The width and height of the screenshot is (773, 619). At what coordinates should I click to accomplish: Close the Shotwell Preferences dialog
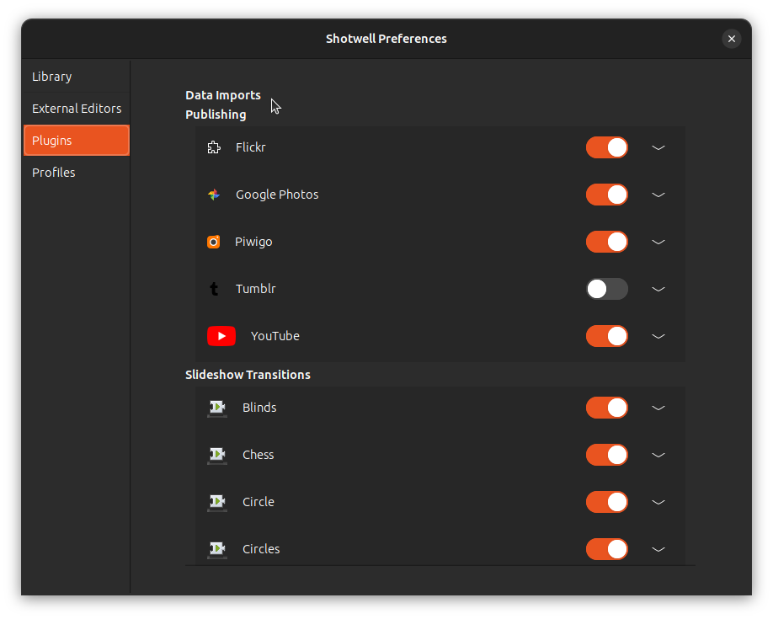click(732, 39)
